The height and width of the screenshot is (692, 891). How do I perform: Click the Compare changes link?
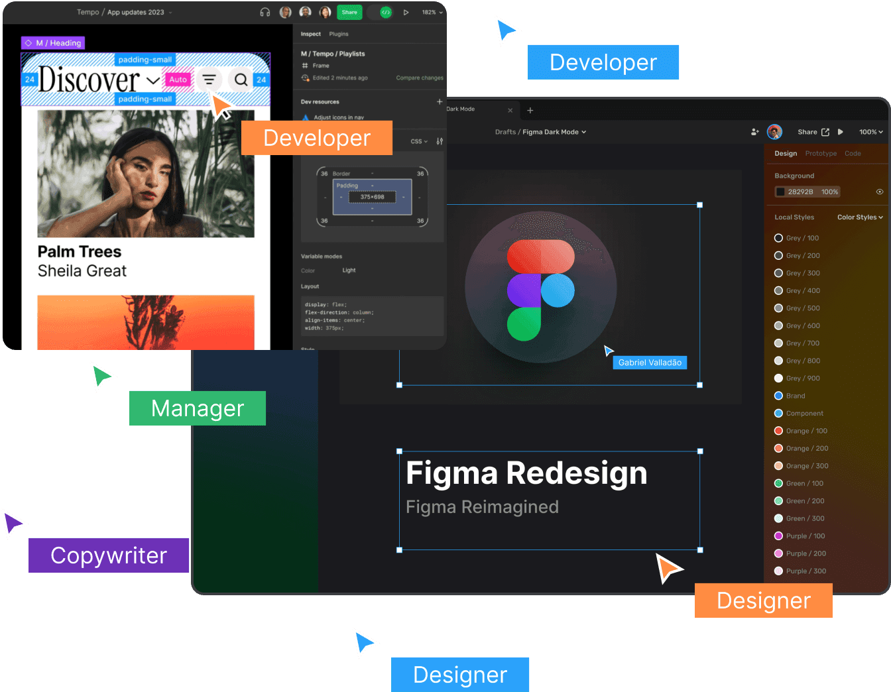pos(420,78)
